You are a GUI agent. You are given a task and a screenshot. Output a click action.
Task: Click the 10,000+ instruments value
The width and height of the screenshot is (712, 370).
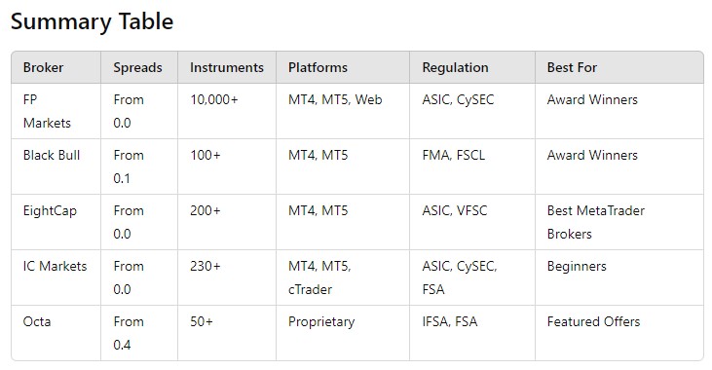[x=214, y=100]
